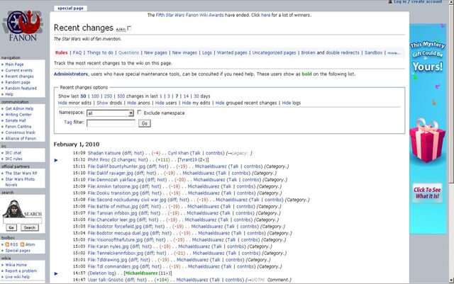Click the RSS feed icon in toolbox
Screen dimensions: 454x284
point(7,244)
